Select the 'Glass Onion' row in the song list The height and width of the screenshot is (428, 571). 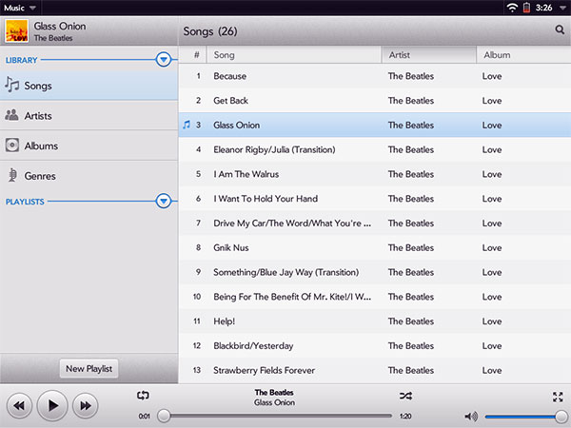(375, 125)
